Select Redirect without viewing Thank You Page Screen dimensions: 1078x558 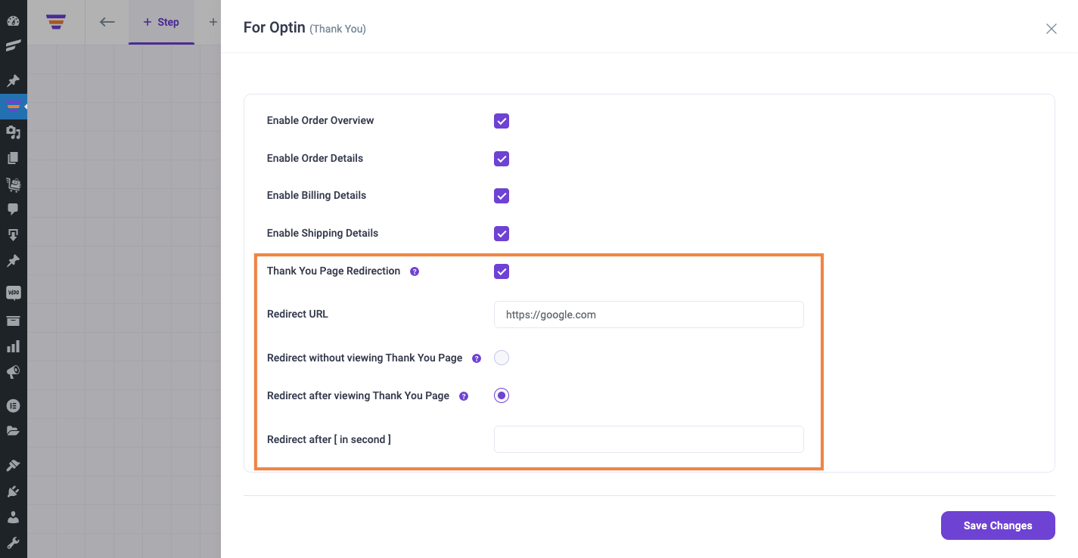tap(502, 358)
